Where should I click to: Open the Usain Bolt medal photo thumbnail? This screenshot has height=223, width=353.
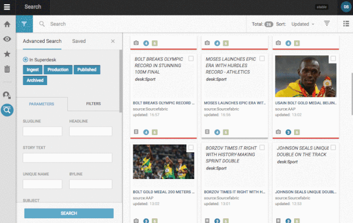click(306, 76)
